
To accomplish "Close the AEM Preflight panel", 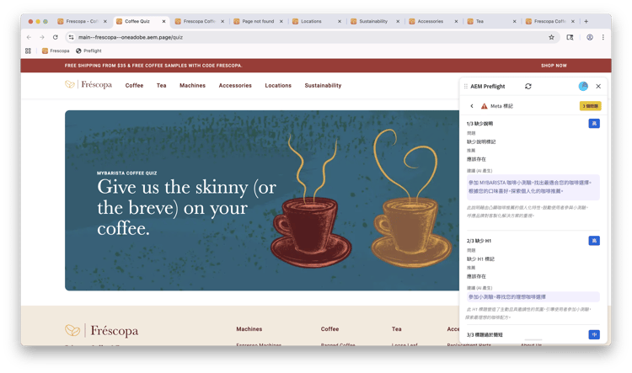I will [x=598, y=86].
